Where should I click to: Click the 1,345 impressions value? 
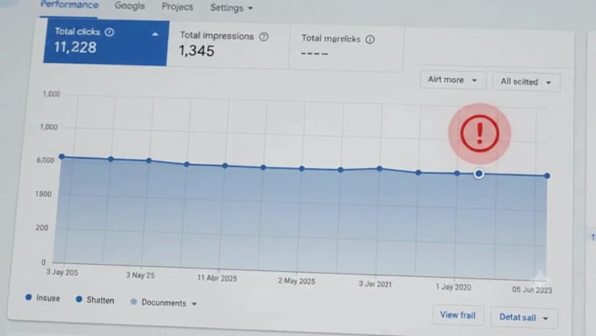[x=196, y=51]
